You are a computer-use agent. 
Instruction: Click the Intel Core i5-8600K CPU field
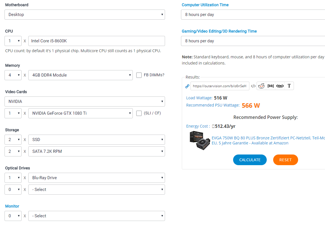click(x=97, y=41)
